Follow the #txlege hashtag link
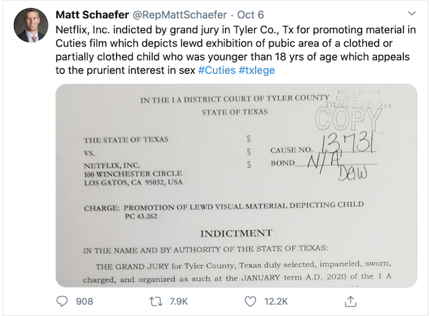This screenshot has height=316, width=430. [x=257, y=70]
